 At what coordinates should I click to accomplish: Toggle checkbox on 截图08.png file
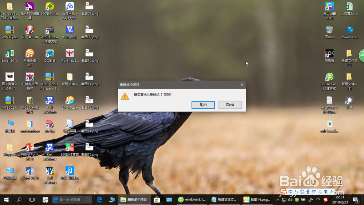coord(87,4)
